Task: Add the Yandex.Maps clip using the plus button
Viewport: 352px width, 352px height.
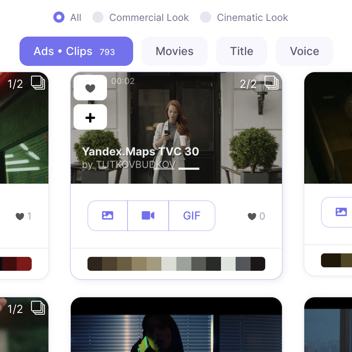Action: (x=90, y=117)
